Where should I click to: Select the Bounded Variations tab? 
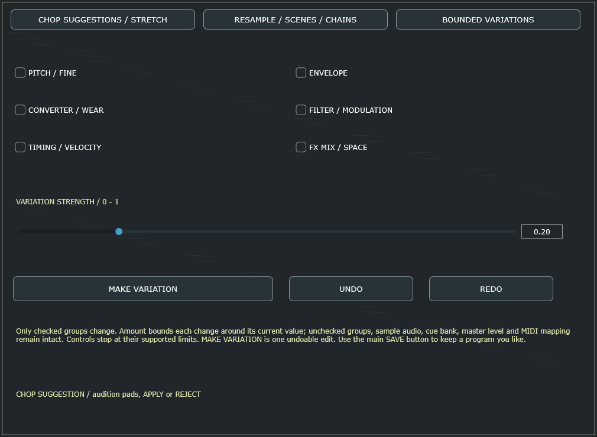pyautogui.click(x=488, y=19)
